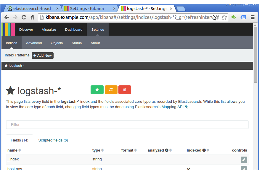Close the elasticsearch-head tab
The height and width of the screenshot is (174, 259).
[x=57, y=9]
